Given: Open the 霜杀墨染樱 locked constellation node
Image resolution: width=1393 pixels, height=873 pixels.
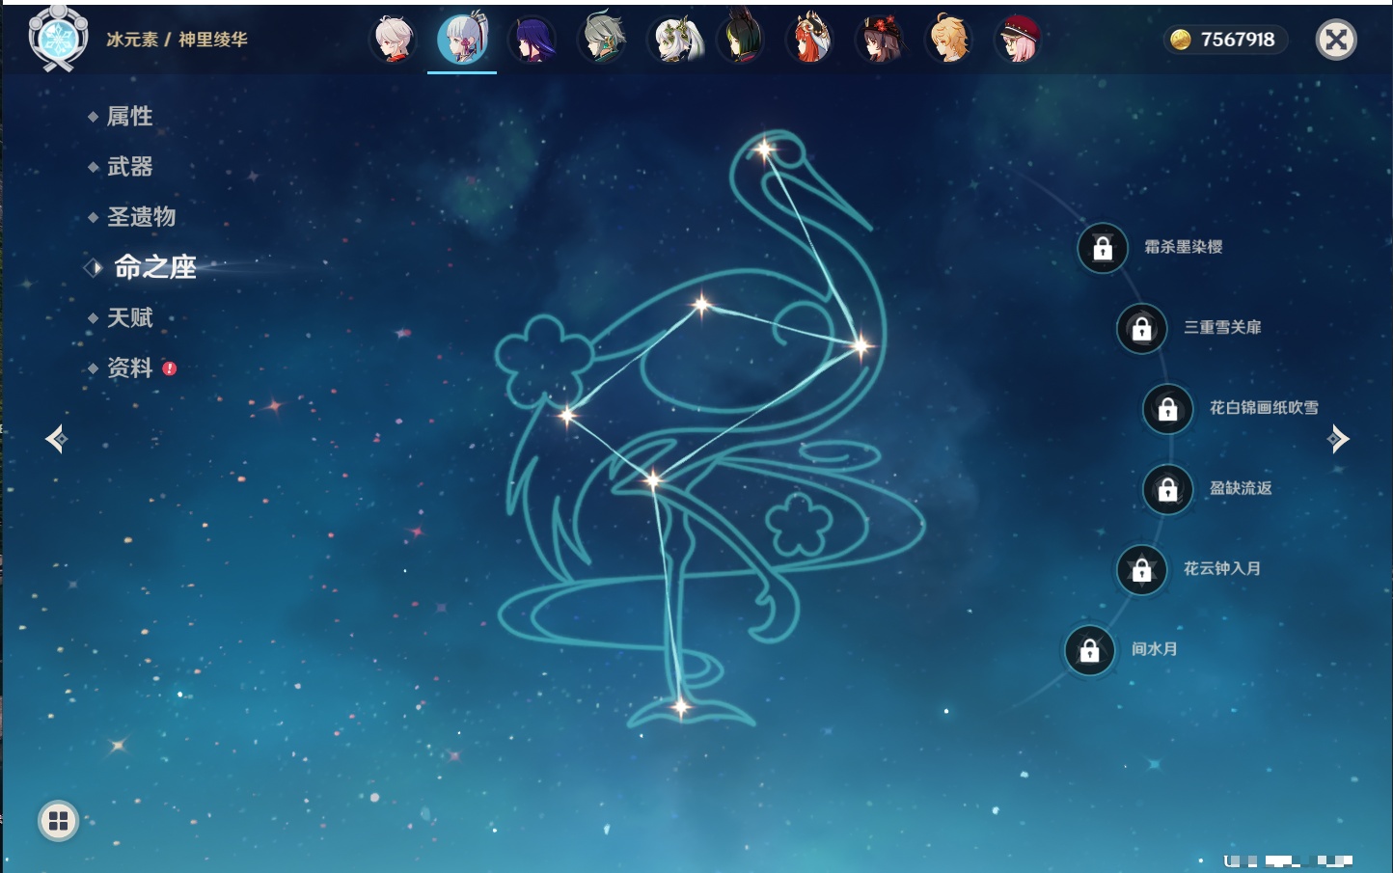Looking at the screenshot, I should pos(1103,248).
